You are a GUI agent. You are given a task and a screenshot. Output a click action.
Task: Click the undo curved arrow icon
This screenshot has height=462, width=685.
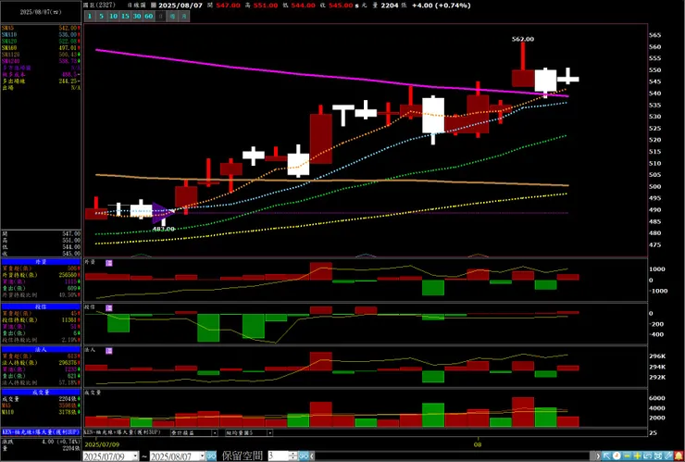click(x=647, y=456)
